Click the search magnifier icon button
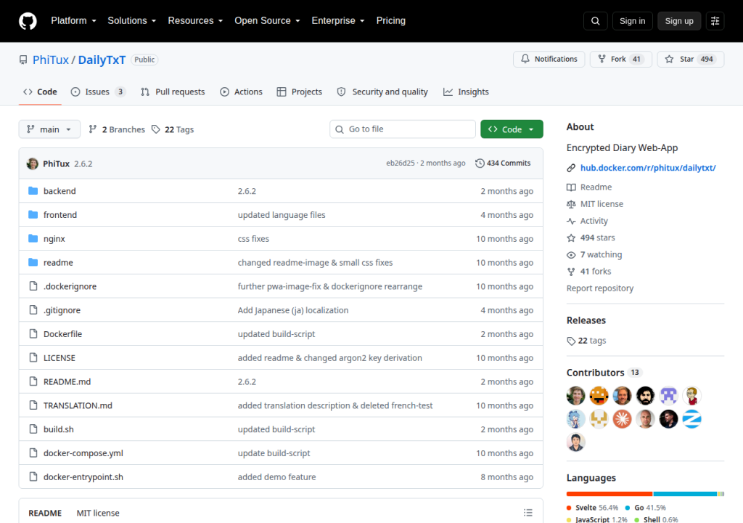Image resolution: width=743 pixels, height=523 pixels. 595,21
